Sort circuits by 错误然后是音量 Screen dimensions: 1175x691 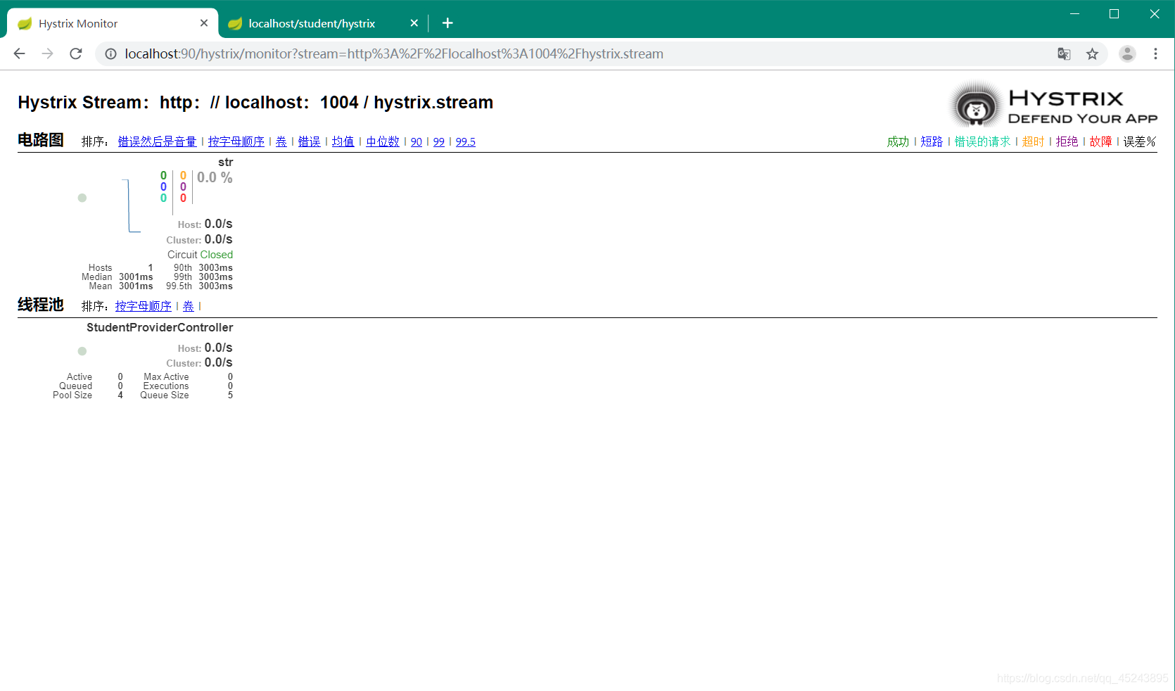[x=157, y=141]
